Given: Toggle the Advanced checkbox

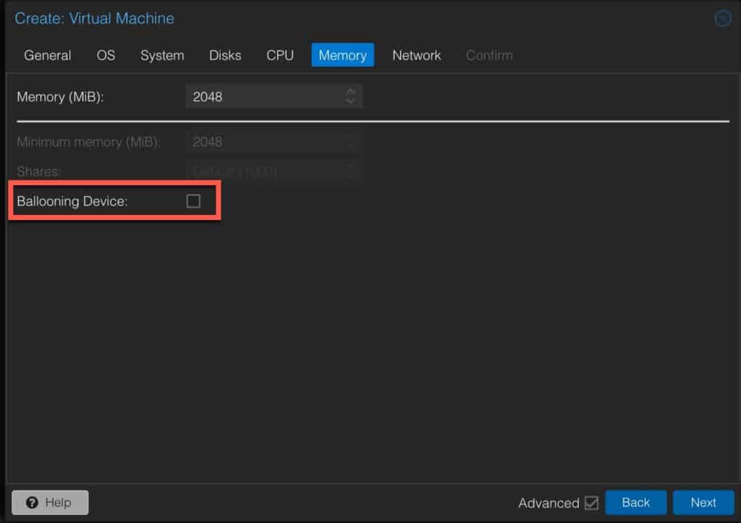Looking at the screenshot, I should pos(591,503).
